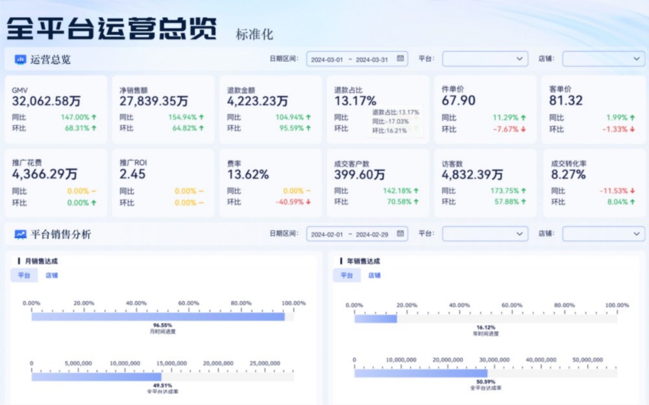Open the 店铺 dropdown in 运营总览 filter bar

[x=602, y=59]
